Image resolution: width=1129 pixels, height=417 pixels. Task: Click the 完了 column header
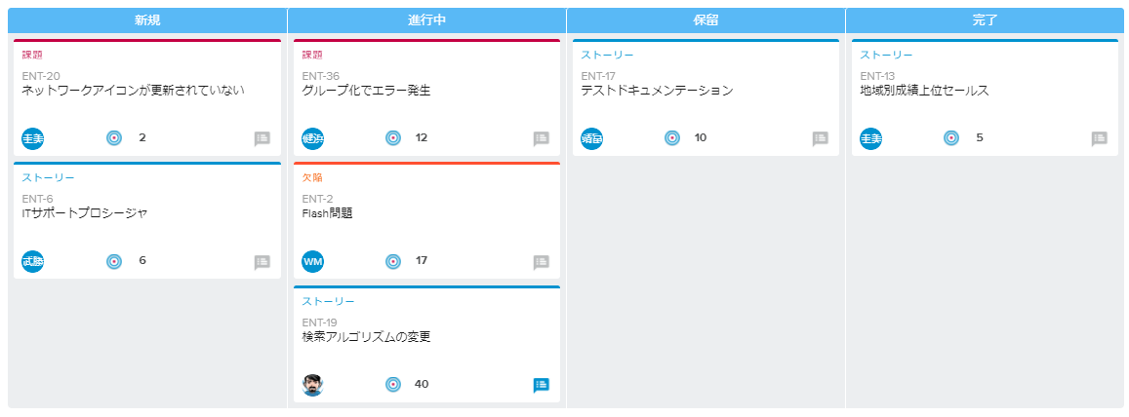(985, 19)
